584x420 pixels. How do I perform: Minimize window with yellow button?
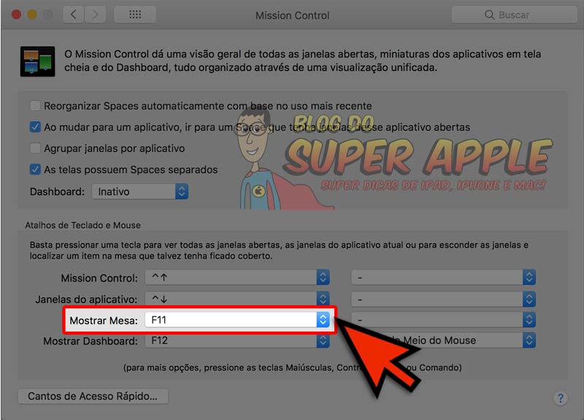coord(32,15)
